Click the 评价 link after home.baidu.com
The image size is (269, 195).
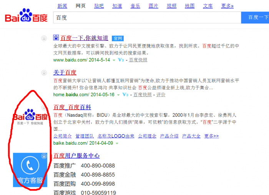pos(161,95)
